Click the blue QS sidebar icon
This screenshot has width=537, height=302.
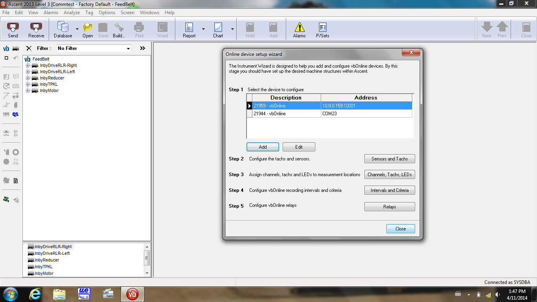click(15, 114)
